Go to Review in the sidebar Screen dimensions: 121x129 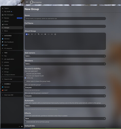click(x=12, y=18)
